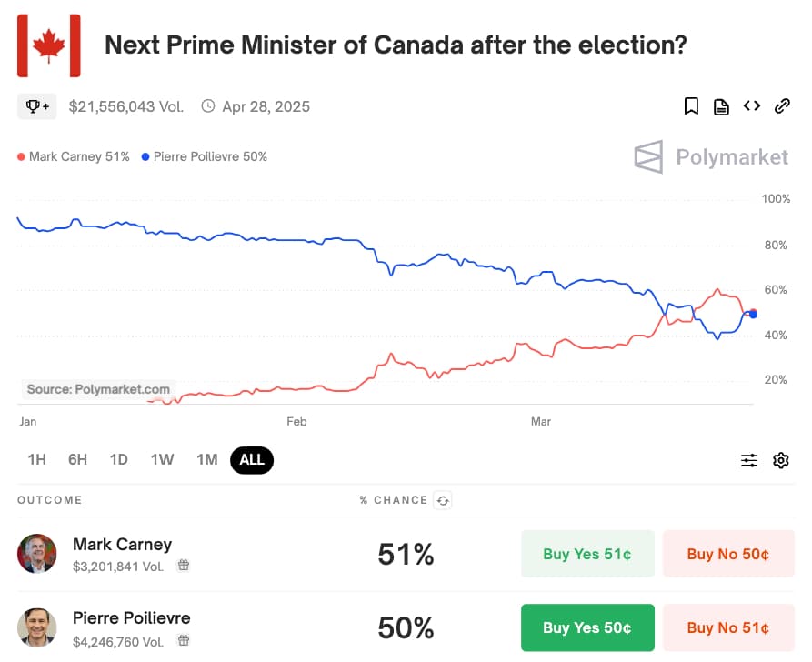
Task: Click the embed code icon
Action: tap(752, 106)
